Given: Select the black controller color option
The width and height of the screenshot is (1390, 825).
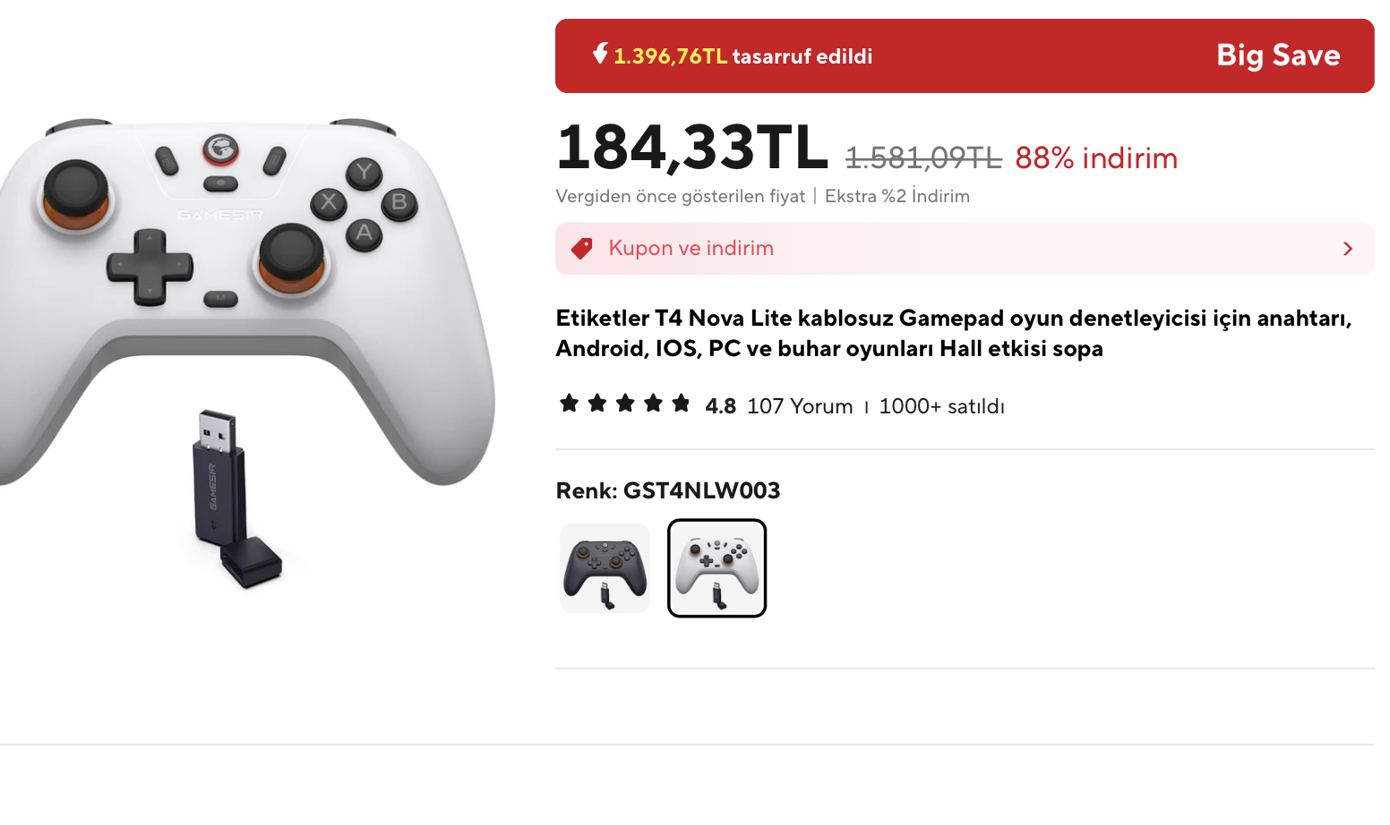Looking at the screenshot, I should [x=605, y=568].
